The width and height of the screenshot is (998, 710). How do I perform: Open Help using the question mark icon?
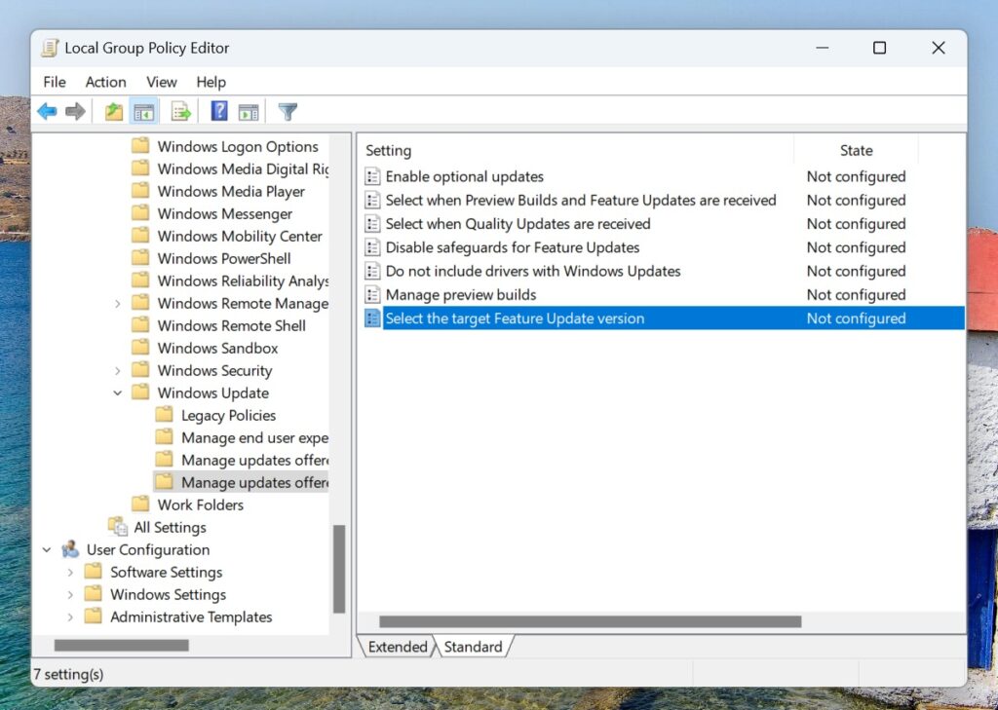pos(218,111)
